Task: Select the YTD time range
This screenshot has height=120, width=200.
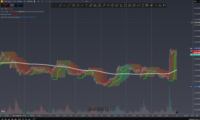Action: [x=19, y=119]
